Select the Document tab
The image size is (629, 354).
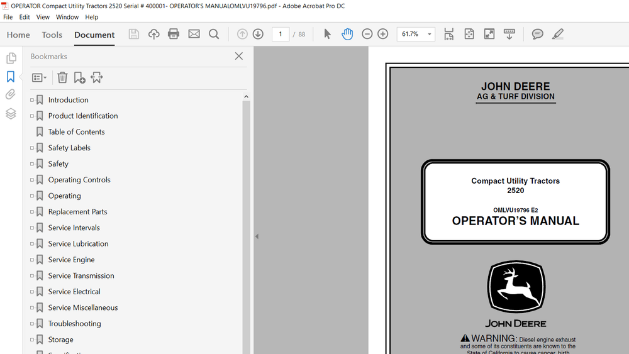click(94, 35)
